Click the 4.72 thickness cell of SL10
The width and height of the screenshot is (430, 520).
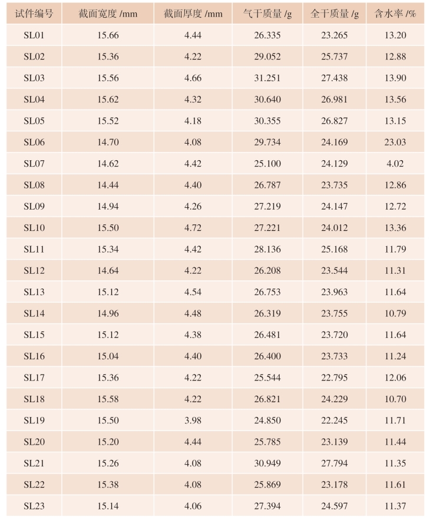point(193,227)
